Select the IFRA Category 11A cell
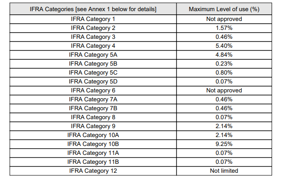 (x=93, y=153)
